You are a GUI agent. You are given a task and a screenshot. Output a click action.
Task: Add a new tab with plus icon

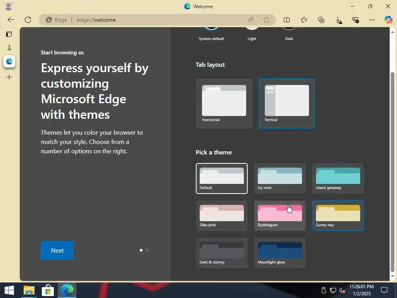pos(9,77)
